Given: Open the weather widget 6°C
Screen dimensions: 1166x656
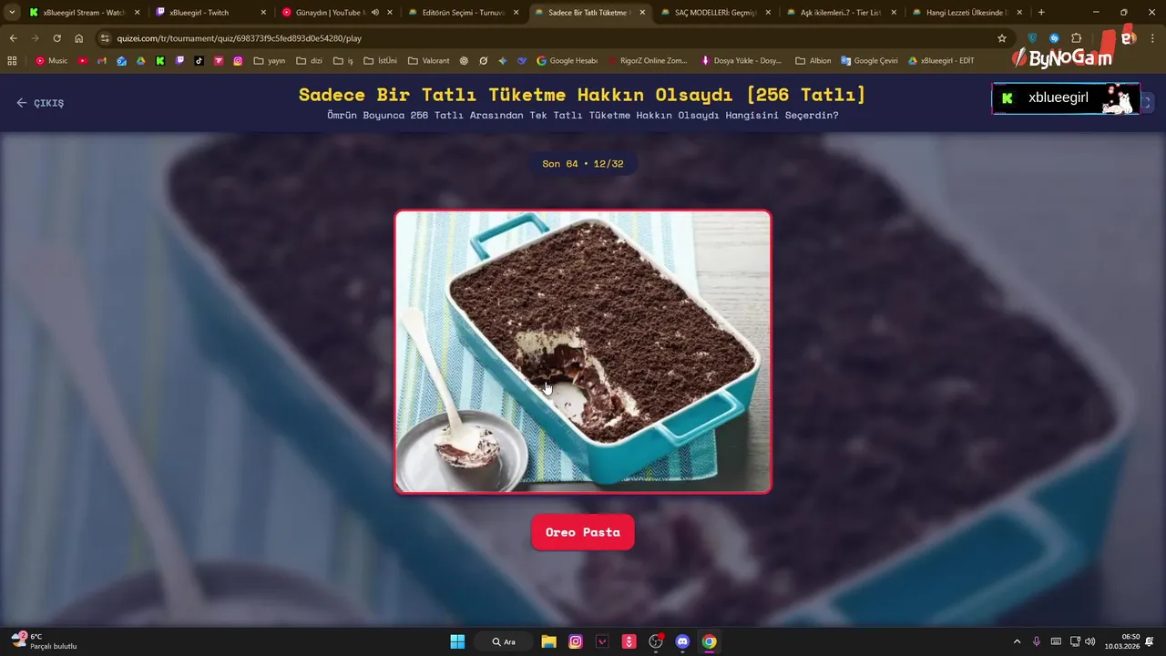Looking at the screenshot, I should point(44,641).
